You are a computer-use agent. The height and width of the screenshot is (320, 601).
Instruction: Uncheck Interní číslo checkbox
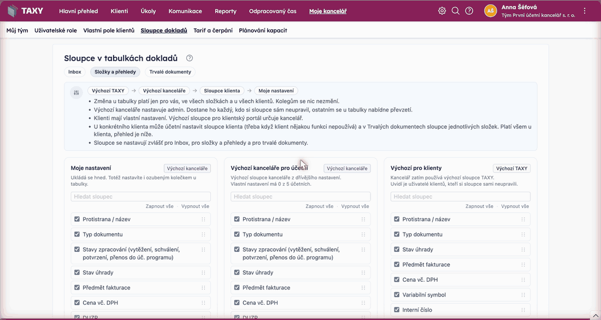[397, 310]
